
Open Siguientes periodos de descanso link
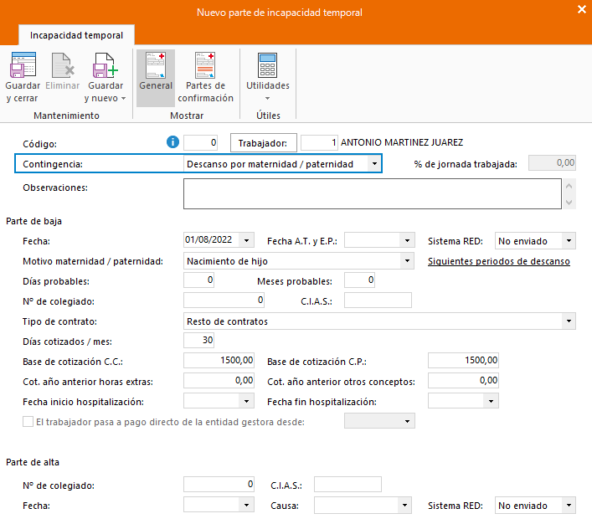click(x=498, y=261)
